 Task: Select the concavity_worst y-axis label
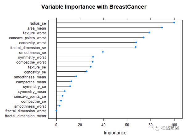pyautogui.click(x=32, y=43)
